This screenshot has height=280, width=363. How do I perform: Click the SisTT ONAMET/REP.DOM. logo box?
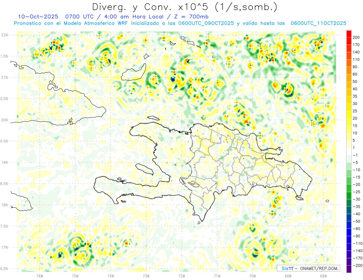308,268
